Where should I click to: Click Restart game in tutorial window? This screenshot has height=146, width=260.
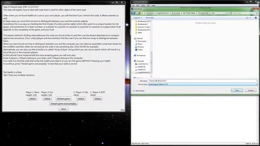[x=63, y=99]
